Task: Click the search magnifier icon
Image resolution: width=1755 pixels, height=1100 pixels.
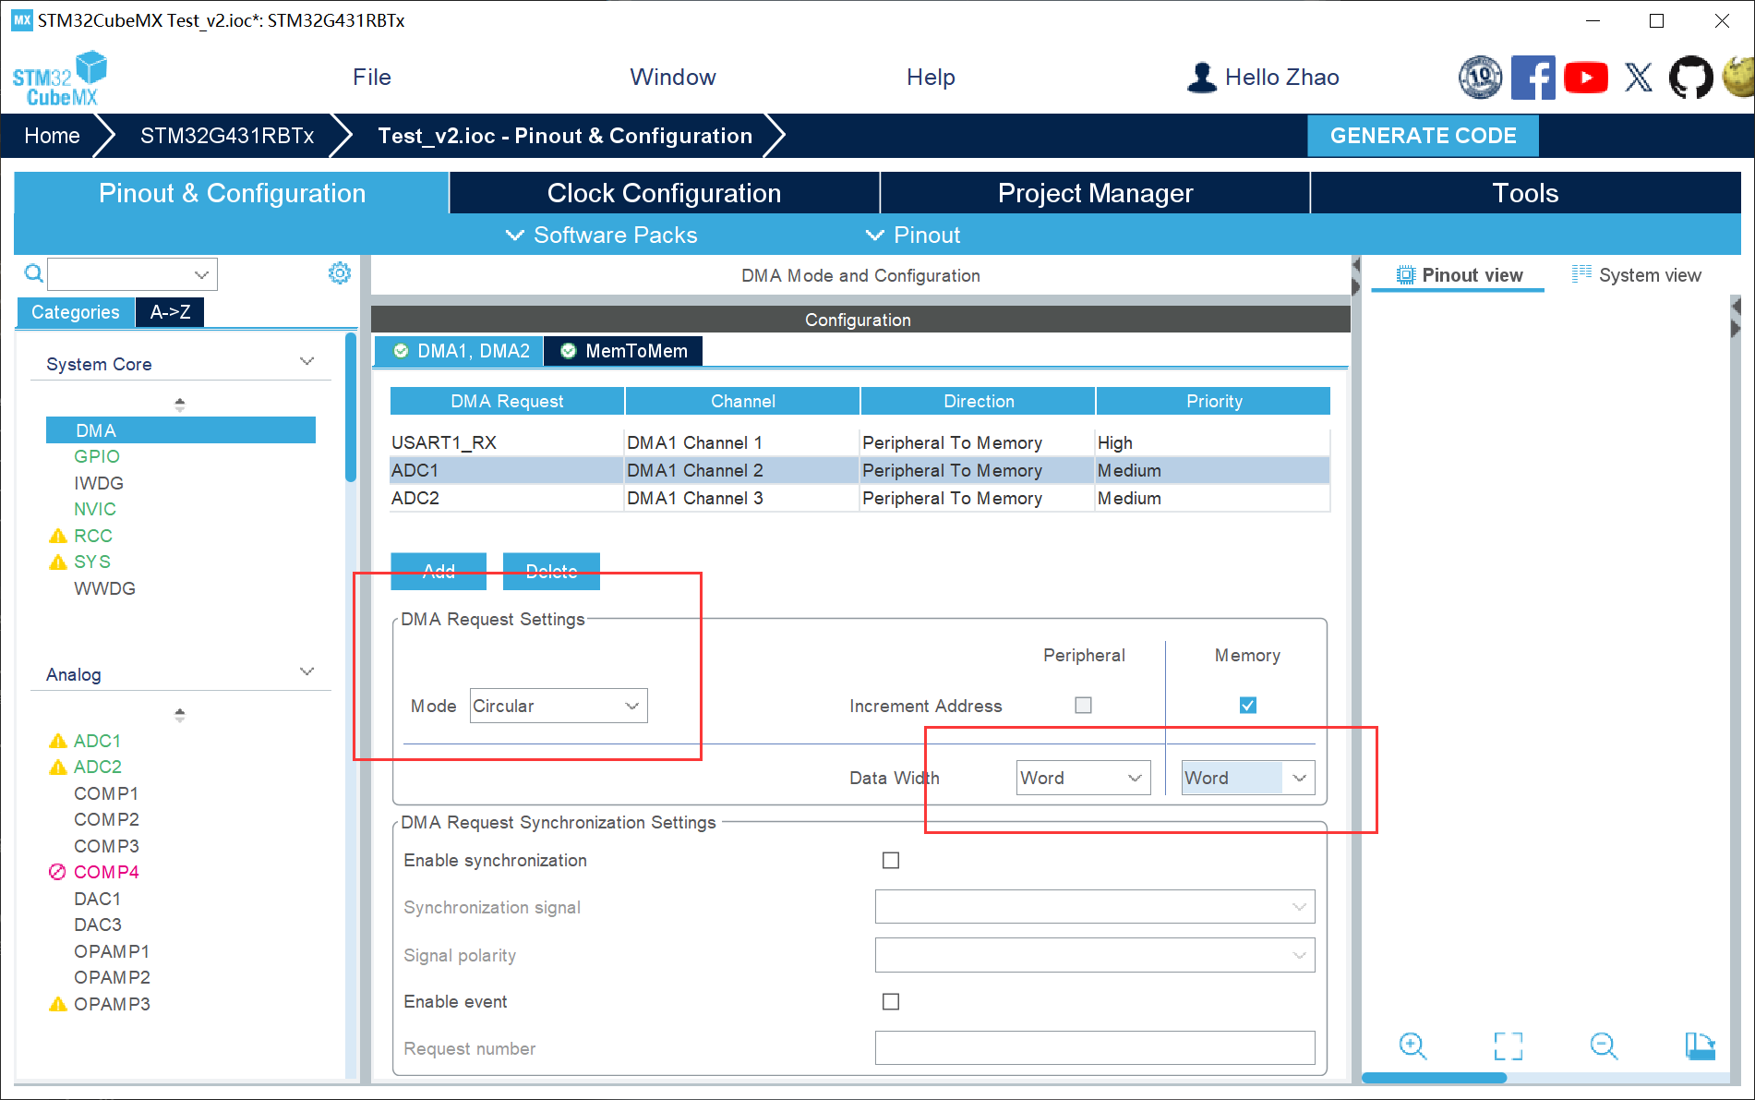Action: 33,273
